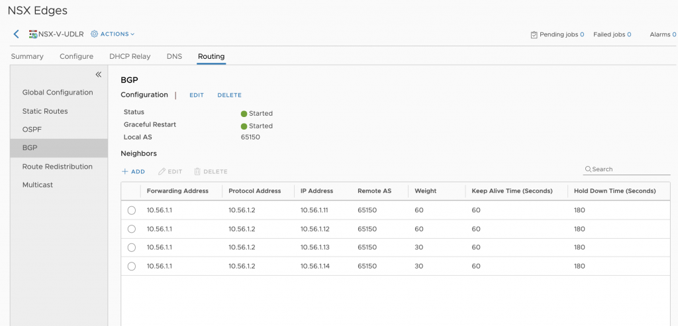This screenshot has width=678, height=326.
Task: Click IP Address cell 10.56.1.13
Action: (x=315, y=247)
